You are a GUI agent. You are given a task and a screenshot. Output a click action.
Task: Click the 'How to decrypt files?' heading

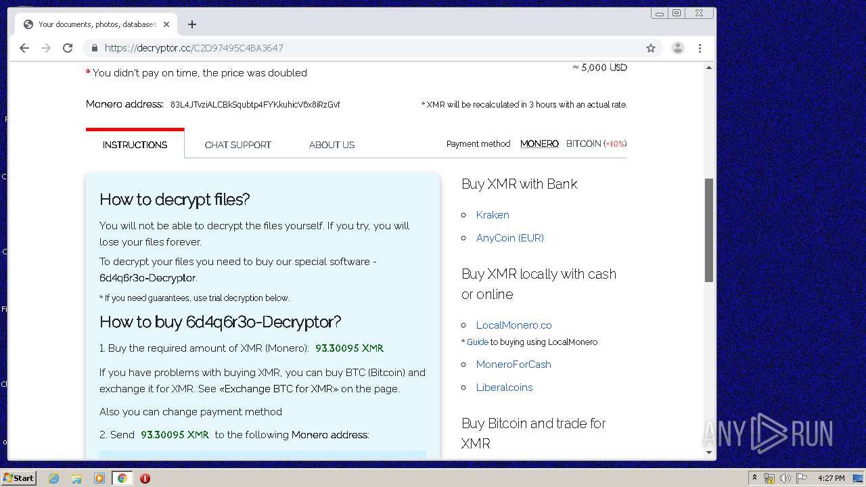(175, 200)
